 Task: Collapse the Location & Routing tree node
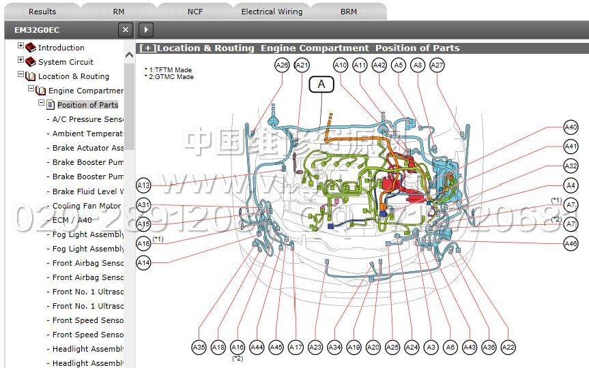click(x=20, y=75)
